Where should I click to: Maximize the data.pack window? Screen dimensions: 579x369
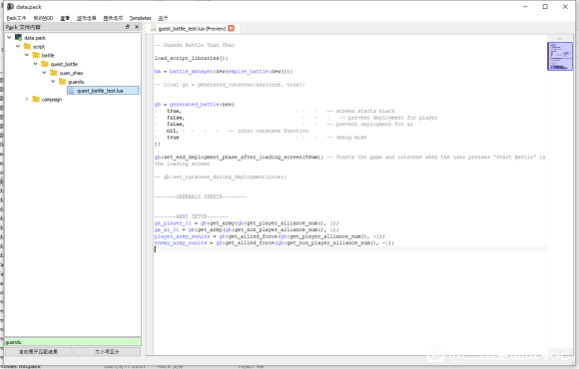coord(545,7)
